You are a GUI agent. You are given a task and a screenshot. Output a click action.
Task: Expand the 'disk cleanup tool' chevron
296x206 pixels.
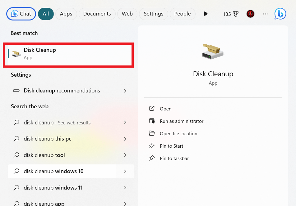coord(125,155)
